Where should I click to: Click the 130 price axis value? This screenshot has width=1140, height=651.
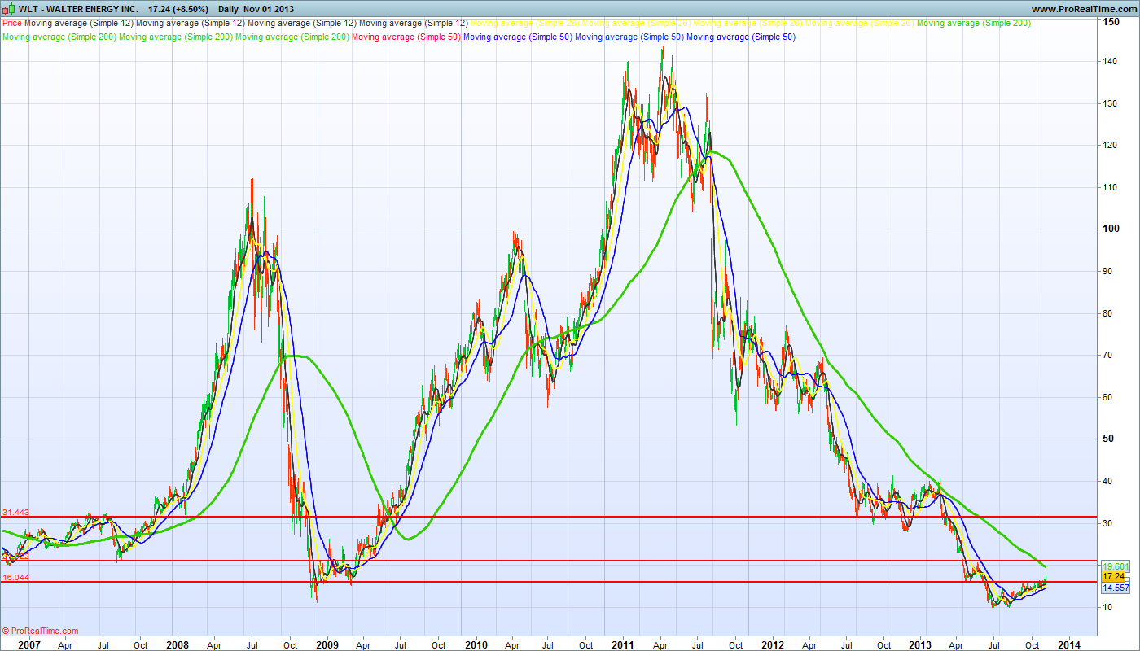[1111, 103]
